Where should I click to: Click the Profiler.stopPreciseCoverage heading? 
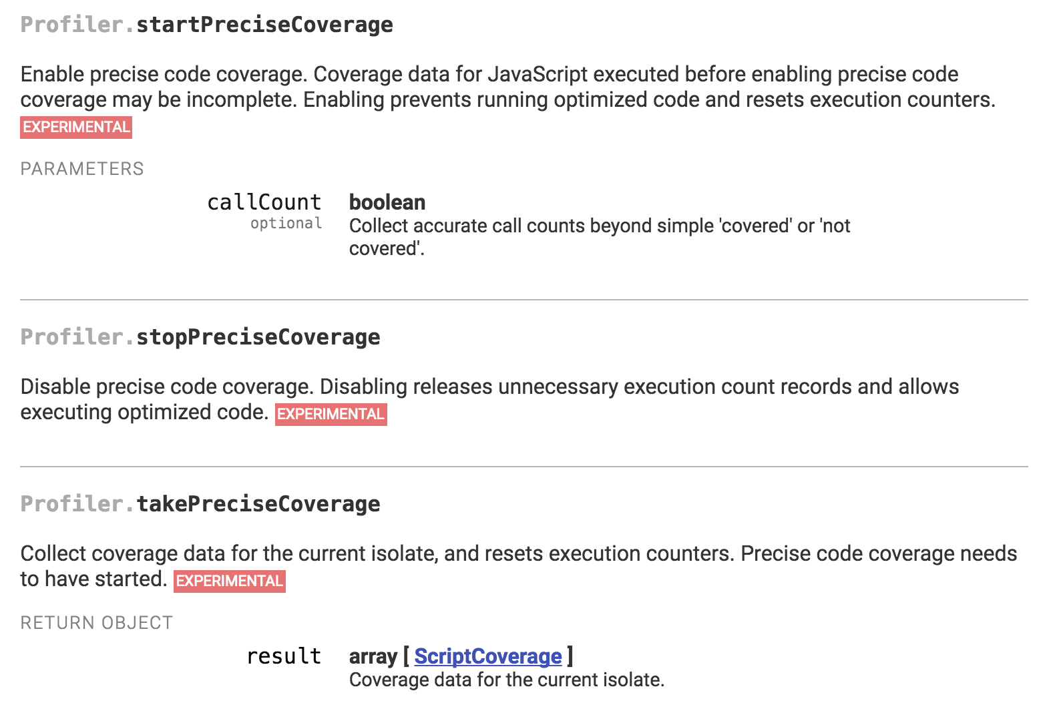pyautogui.click(x=200, y=337)
